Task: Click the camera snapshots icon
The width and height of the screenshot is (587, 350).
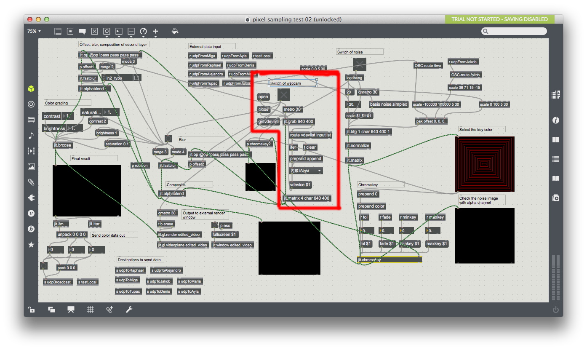Action: point(556,198)
